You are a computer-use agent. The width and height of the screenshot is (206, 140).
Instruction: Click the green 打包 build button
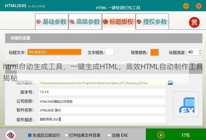pos(176,134)
